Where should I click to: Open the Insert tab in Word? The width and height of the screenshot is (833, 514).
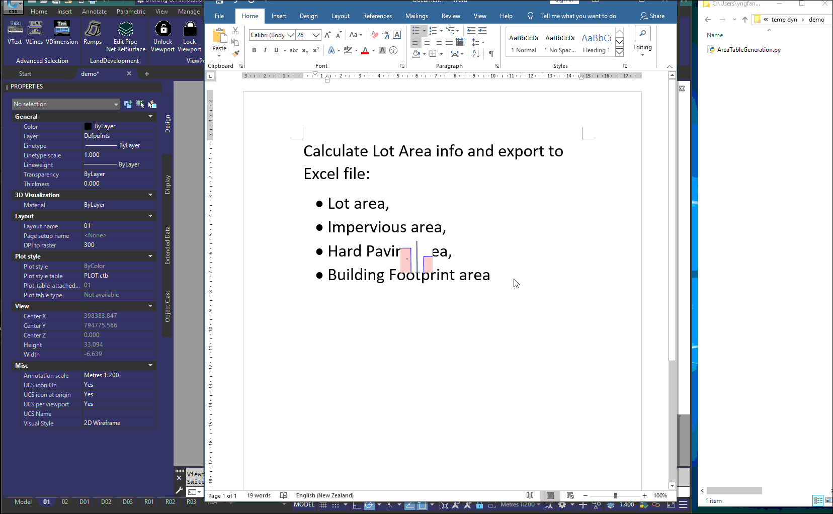(279, 16)
